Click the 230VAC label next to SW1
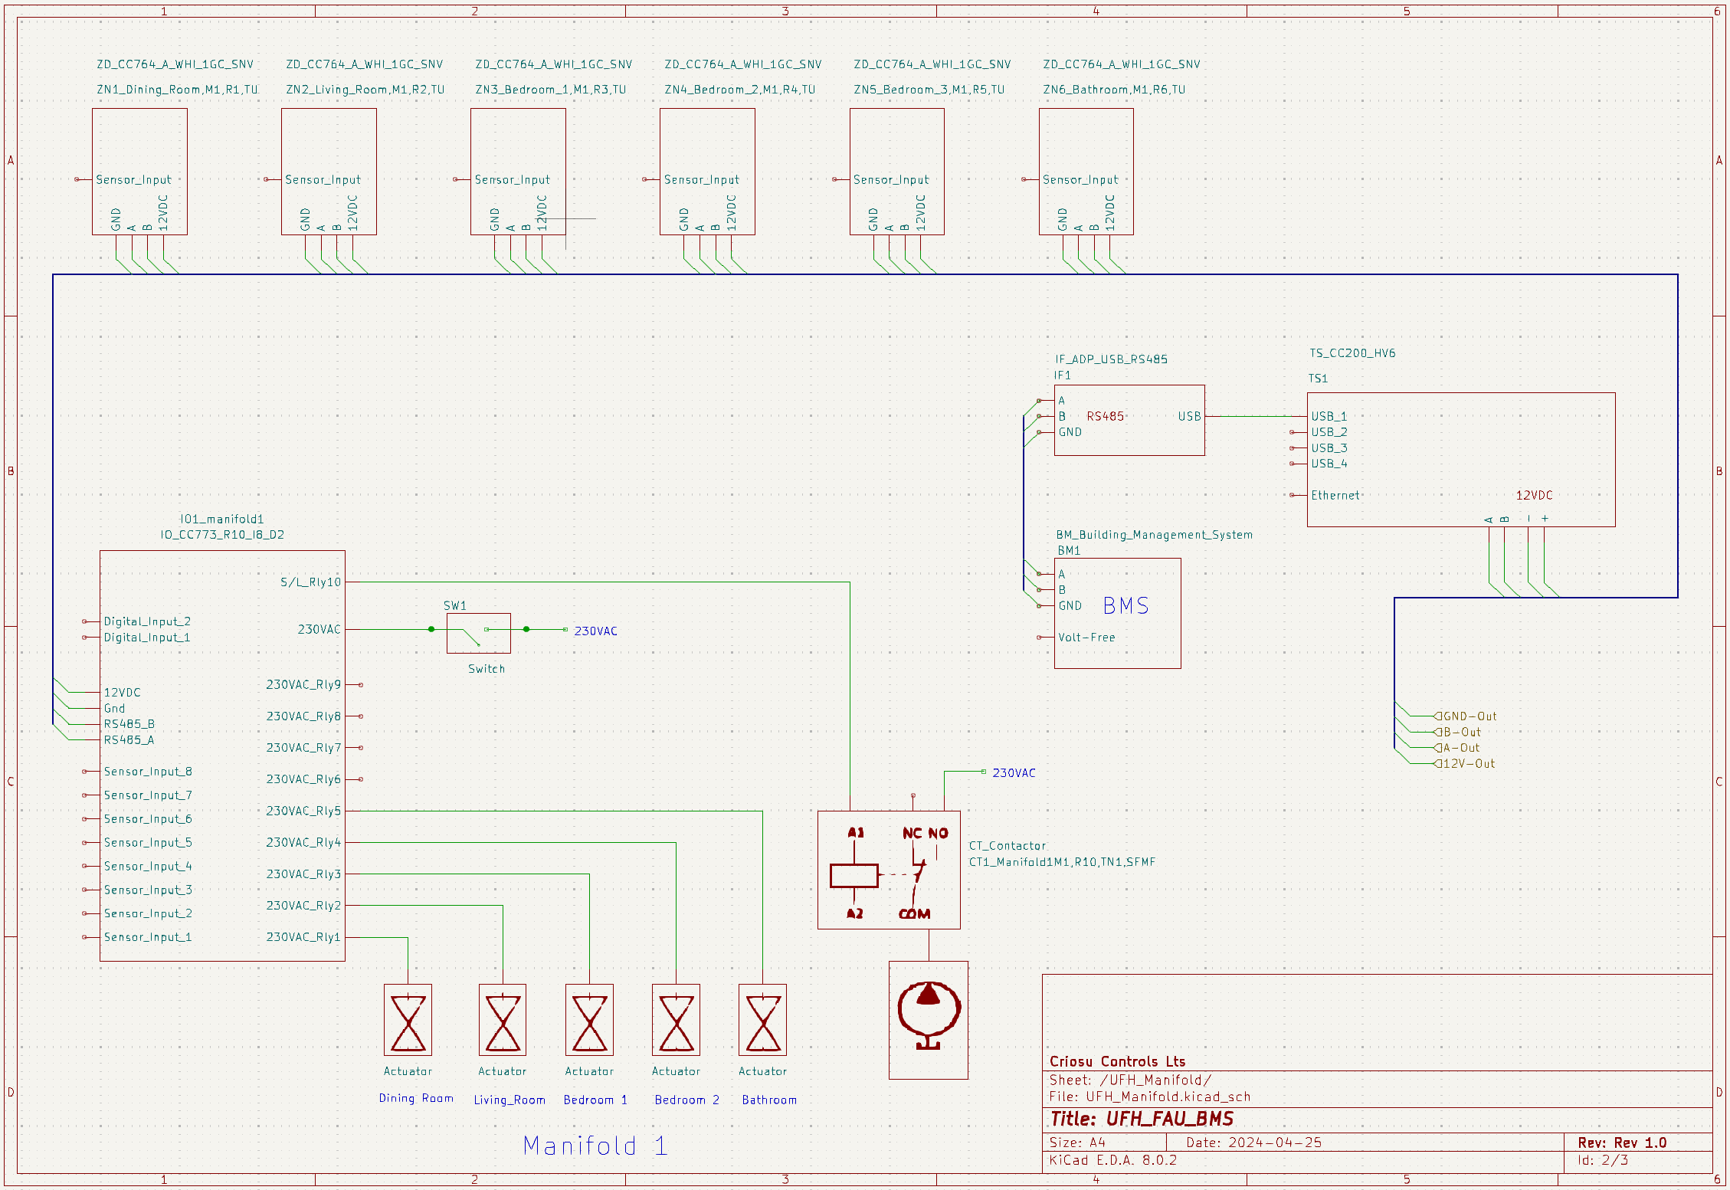 click(595, 631)
